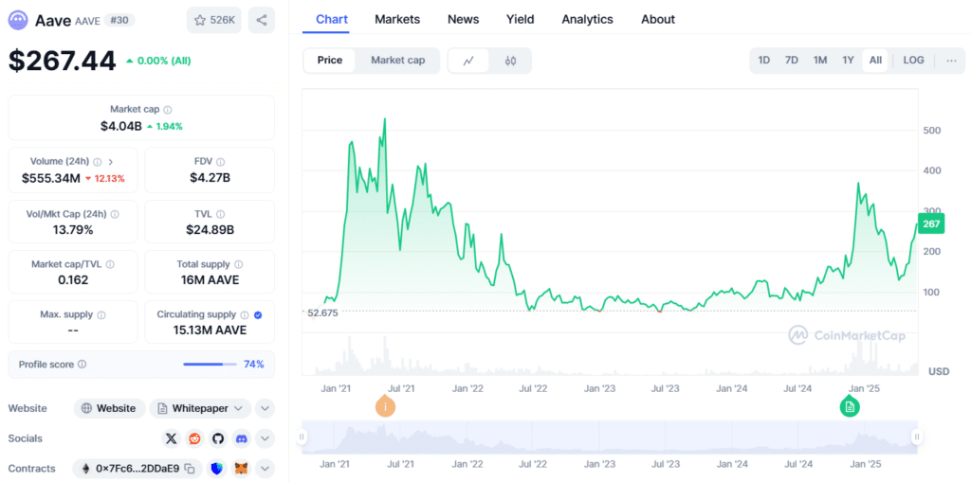The image size is (971, 482).
Task: Open the X (Twitter) social link
Action: click(172, 438)
